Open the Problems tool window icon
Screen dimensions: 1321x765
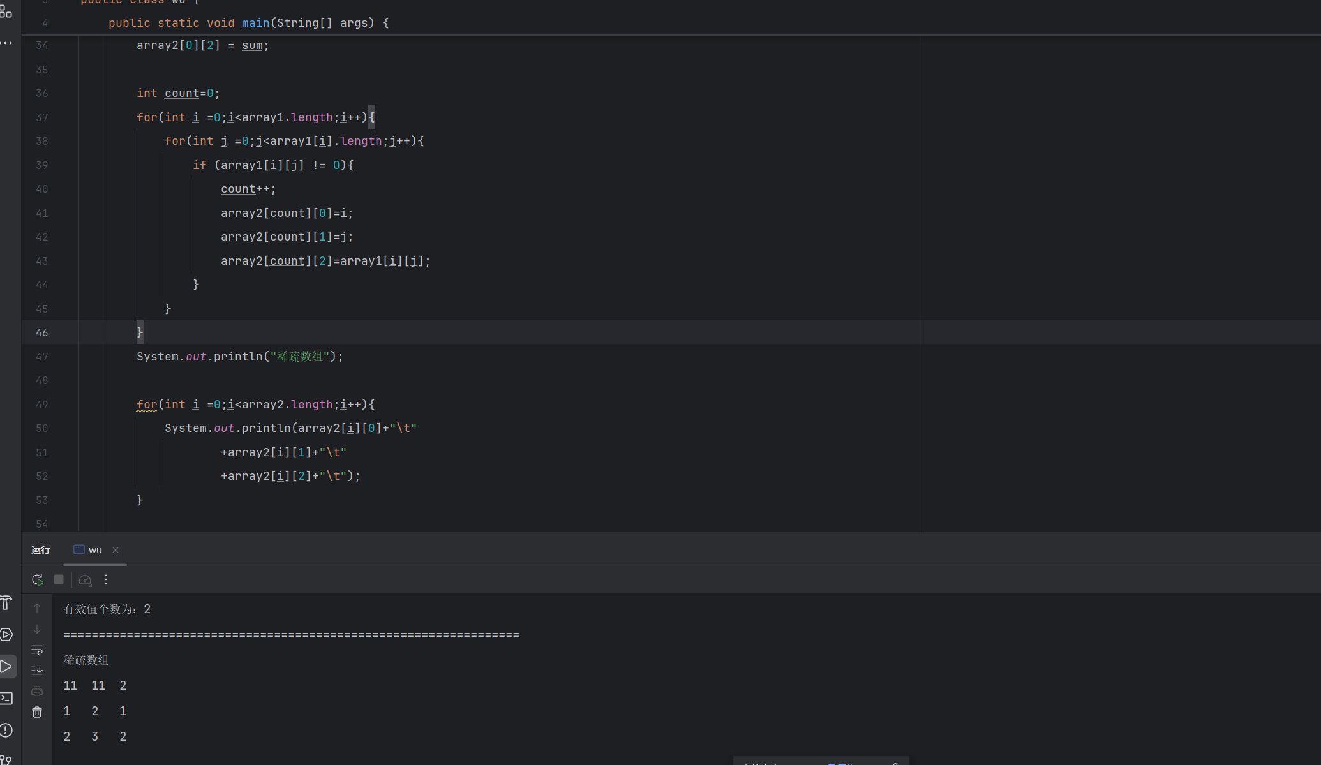tap(6, 730)
